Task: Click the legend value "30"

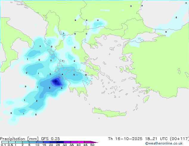Action: click(x=65, y=145)
